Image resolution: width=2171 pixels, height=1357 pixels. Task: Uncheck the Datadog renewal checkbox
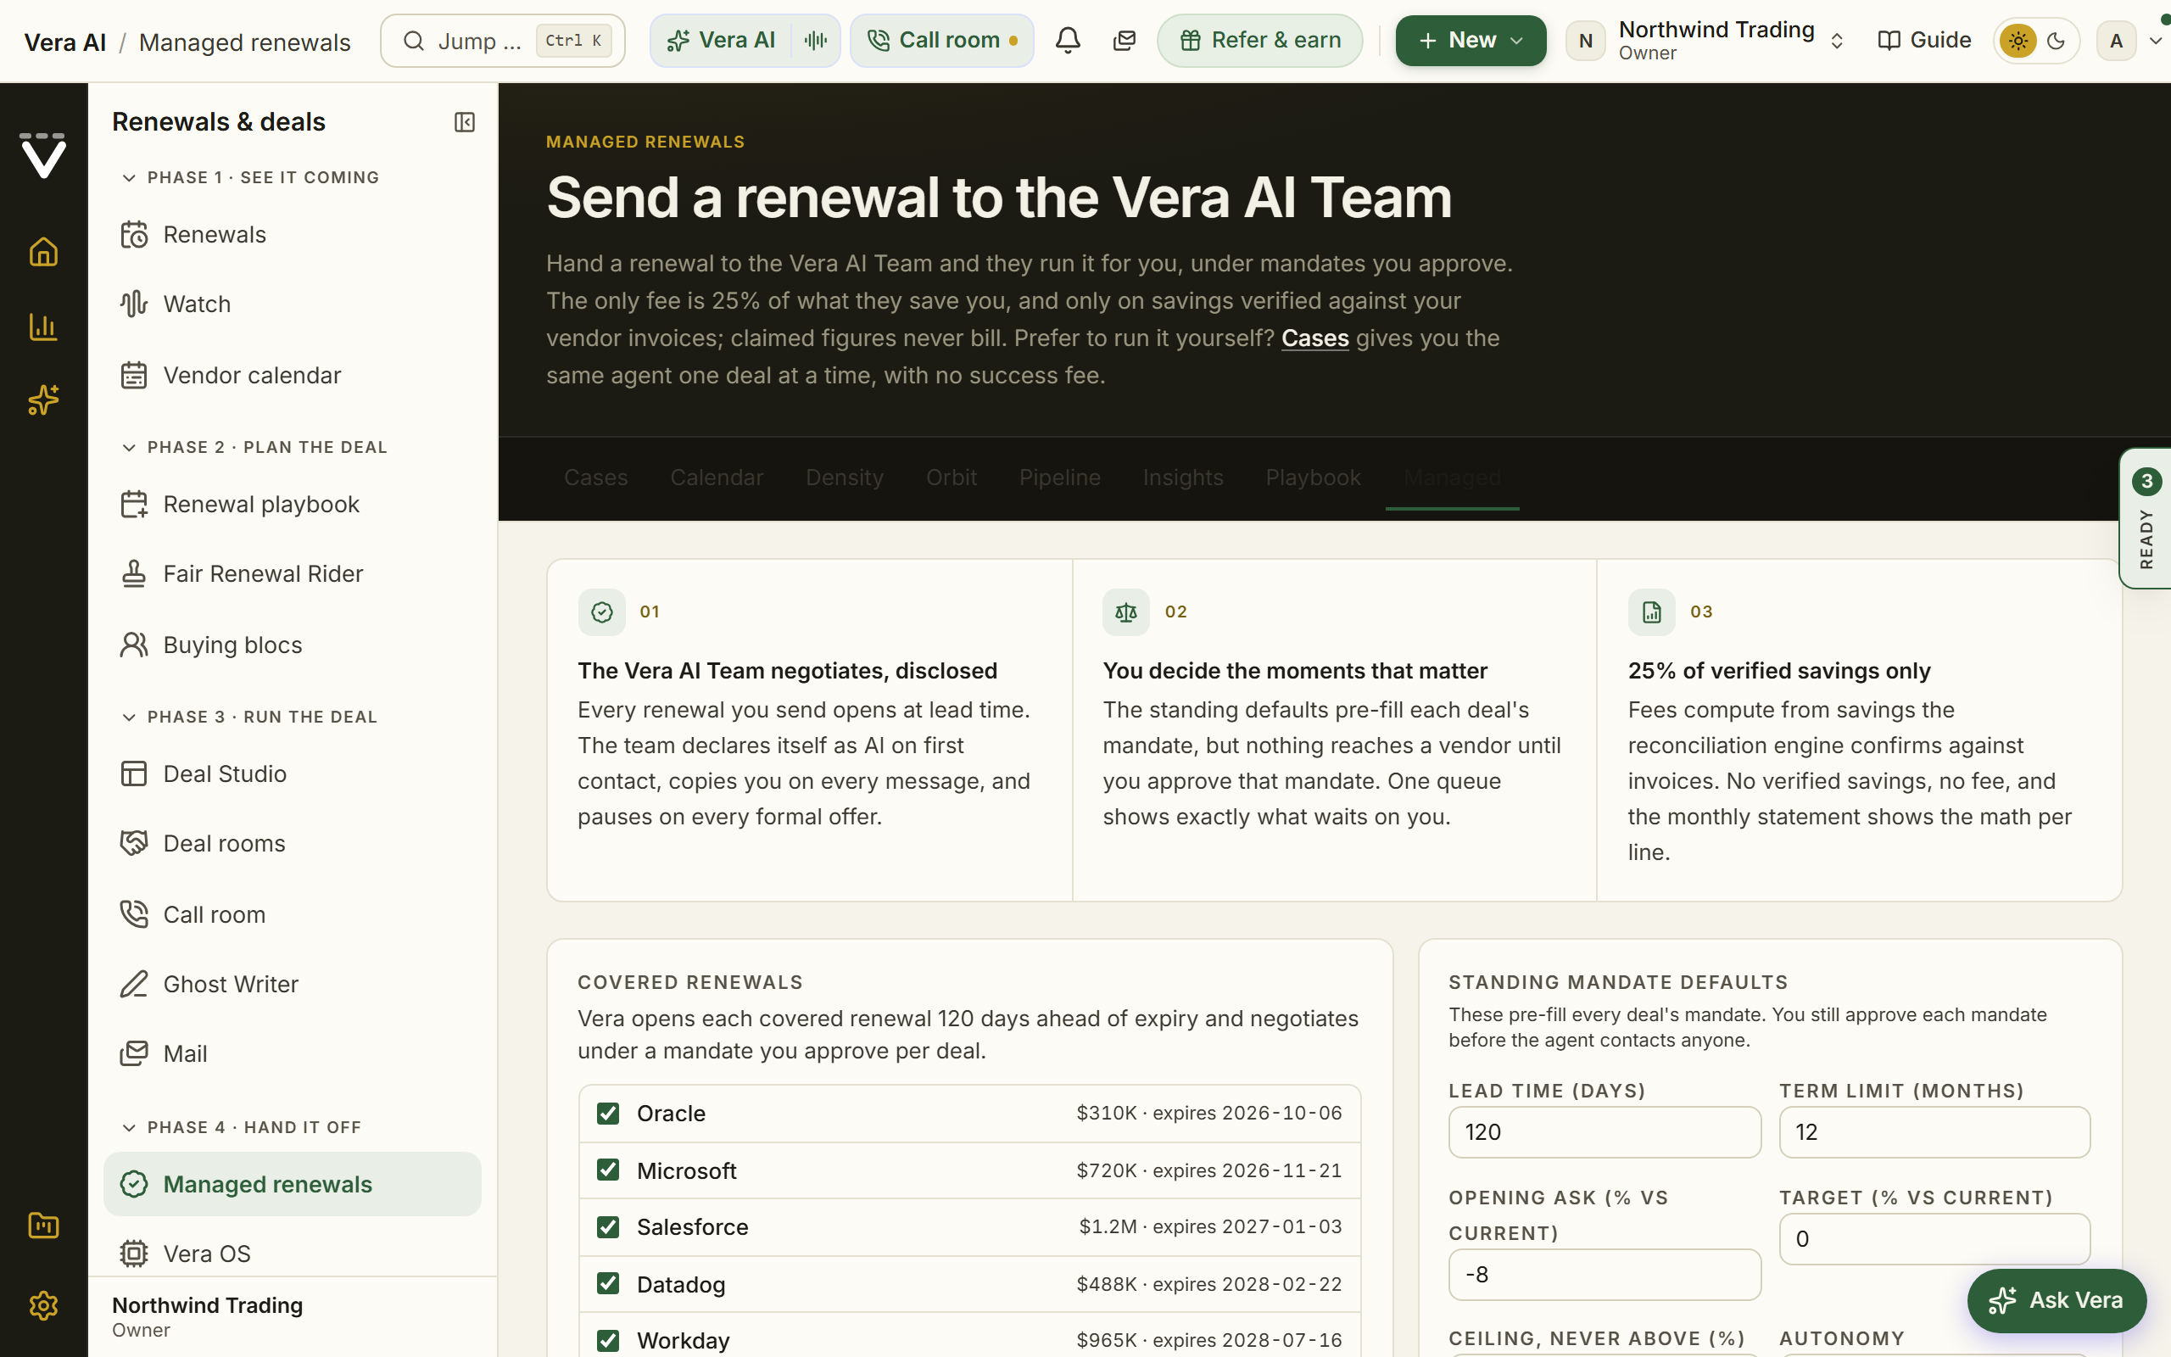608,1283
